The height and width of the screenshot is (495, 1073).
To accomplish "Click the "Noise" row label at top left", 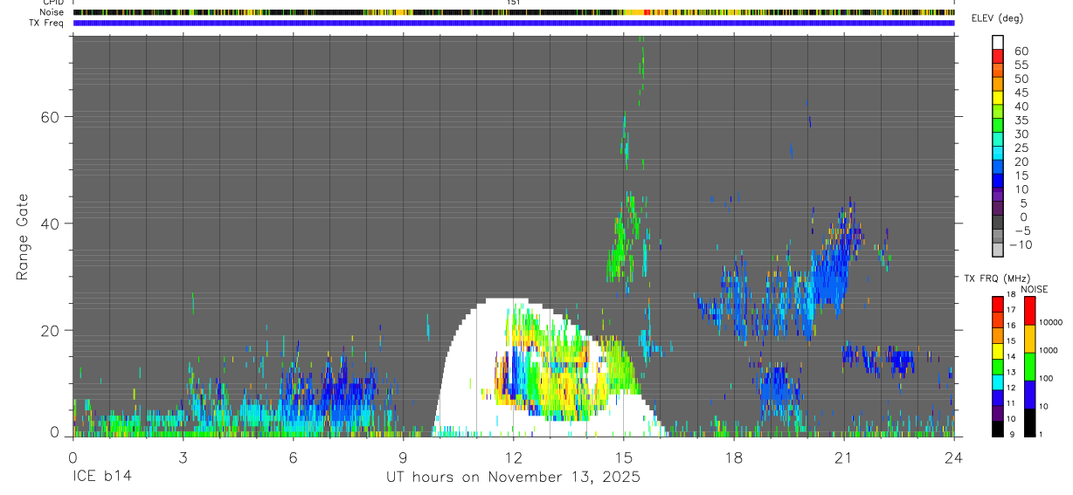I will [52, 12].
